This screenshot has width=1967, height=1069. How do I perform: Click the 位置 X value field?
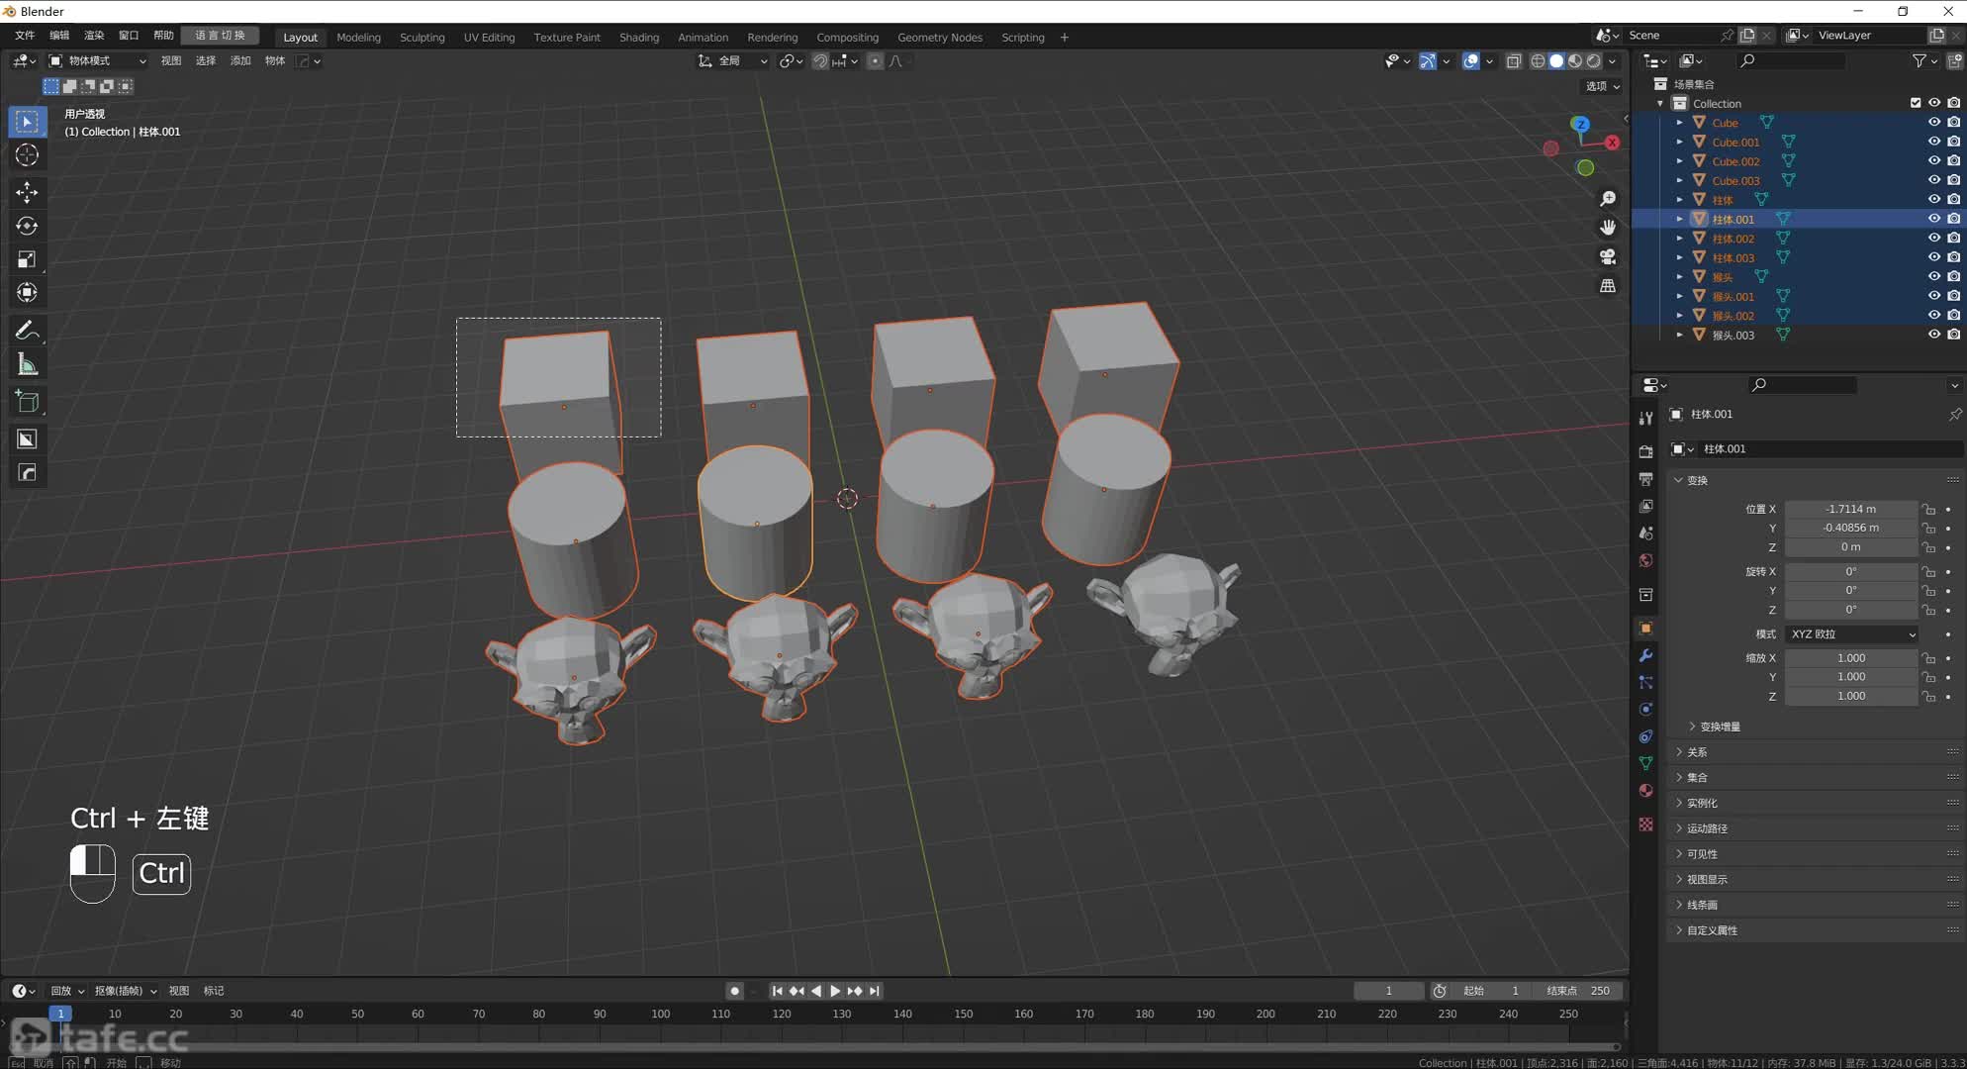click(x=1851, y=509)
